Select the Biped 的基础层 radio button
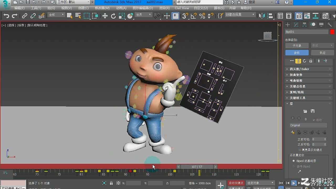Screen dimensions: 336x189 [294, 161]
